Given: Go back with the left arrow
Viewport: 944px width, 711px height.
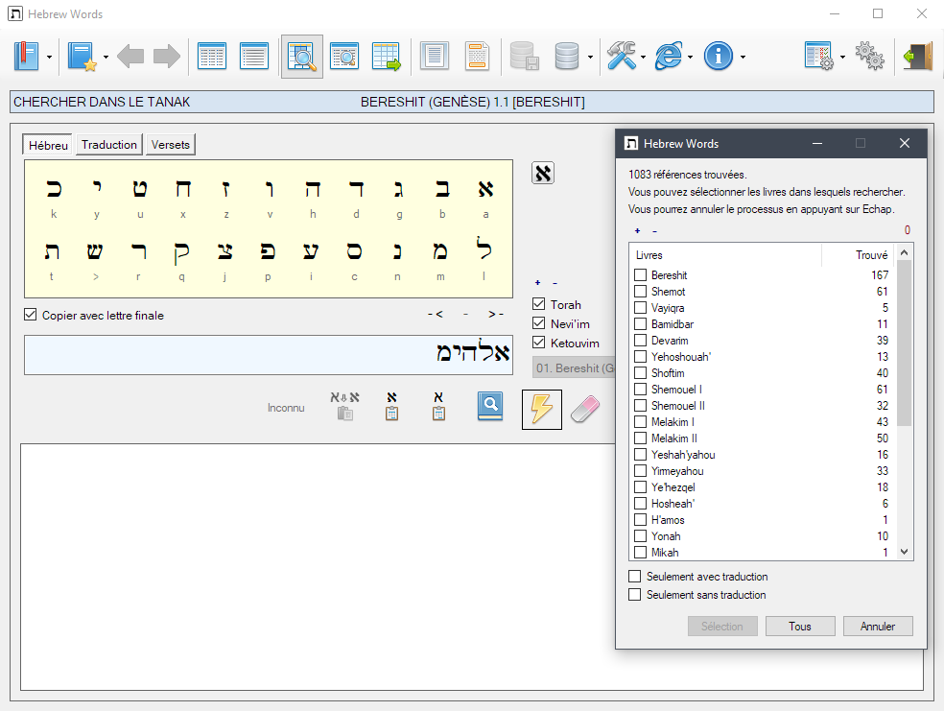Looking at the screenshot, I should click(130, 57).
